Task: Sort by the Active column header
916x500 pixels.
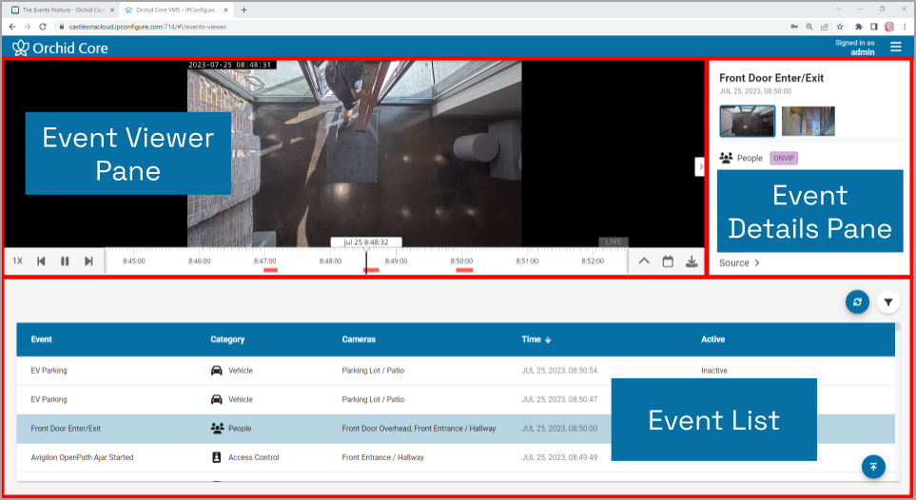Action: (x=712, y=339)
